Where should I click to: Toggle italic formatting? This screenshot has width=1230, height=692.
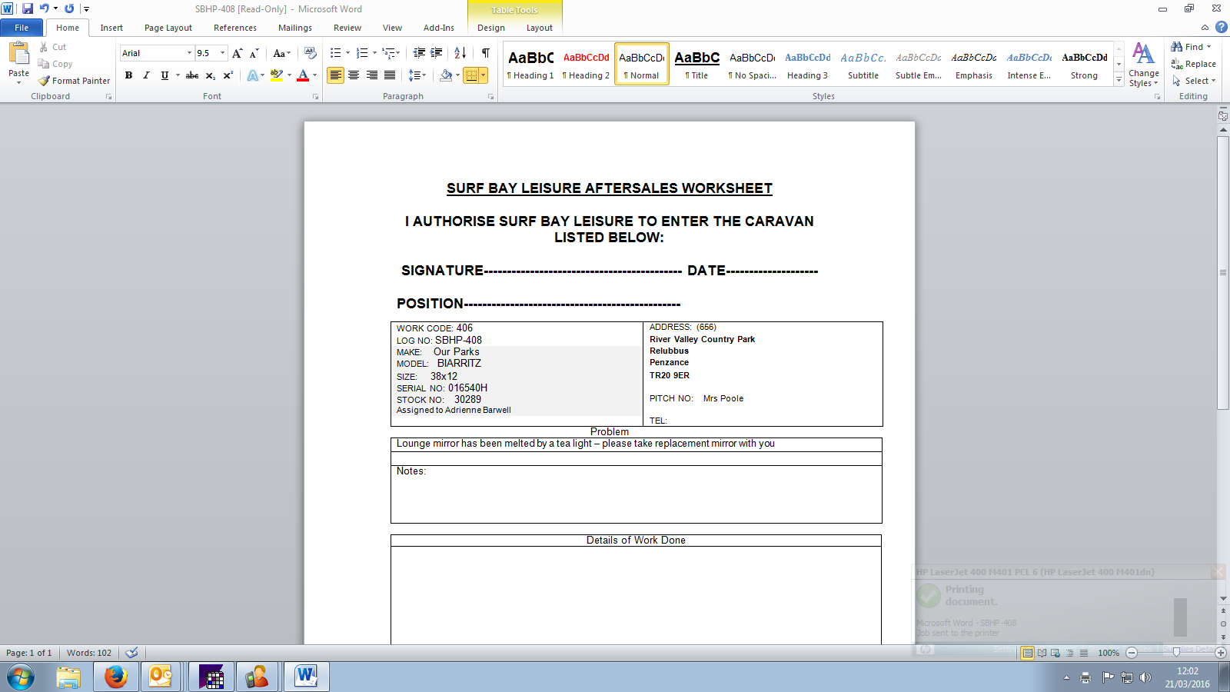tap(146, 75)
